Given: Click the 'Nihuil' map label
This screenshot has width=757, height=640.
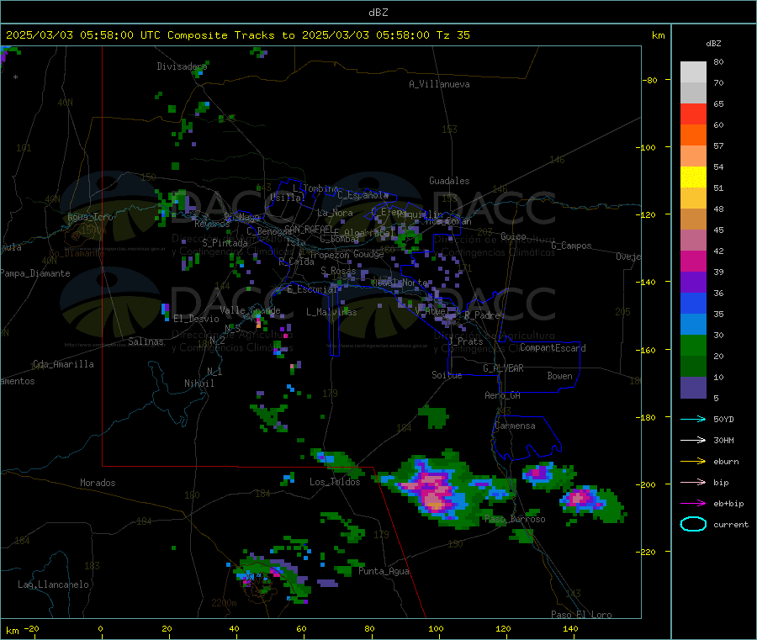Looking at the screenshot, I should (199, 383).
